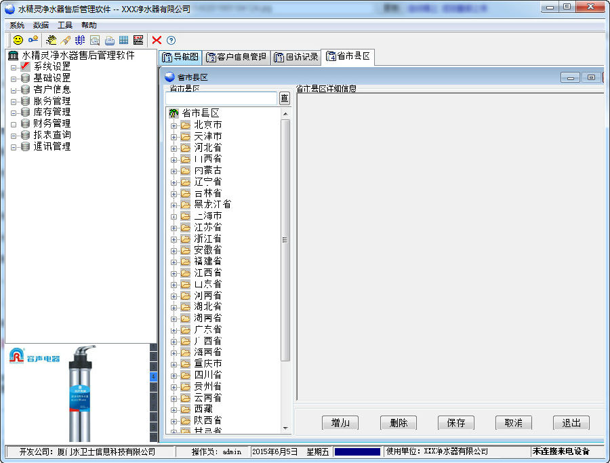Select 重庆市 in the region tree

tap(208, 364)
